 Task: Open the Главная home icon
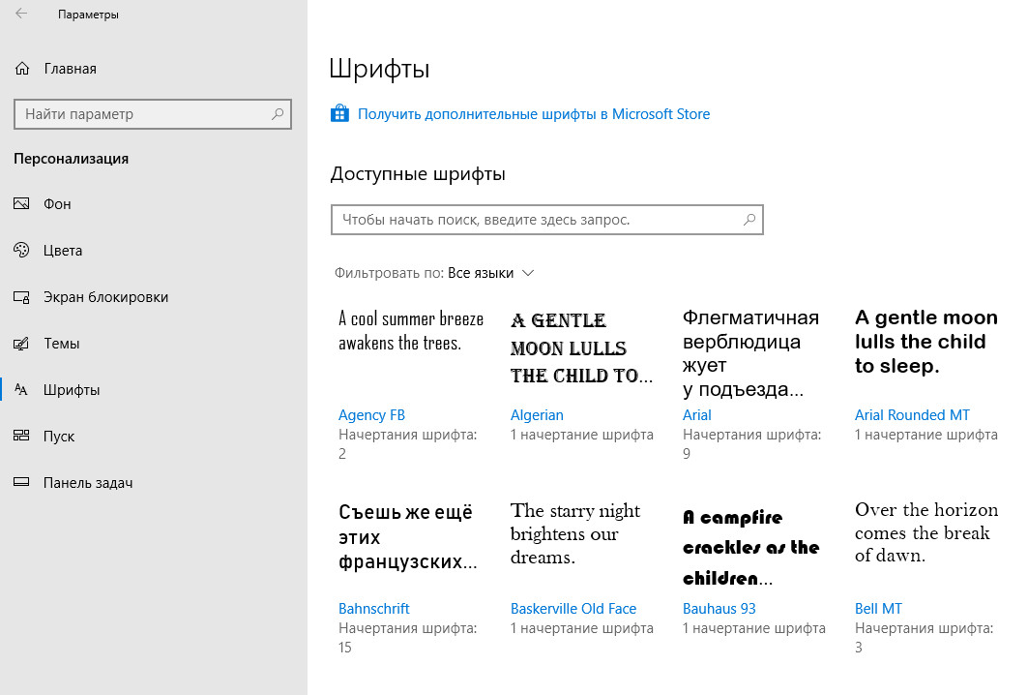(x=22, y=69)
